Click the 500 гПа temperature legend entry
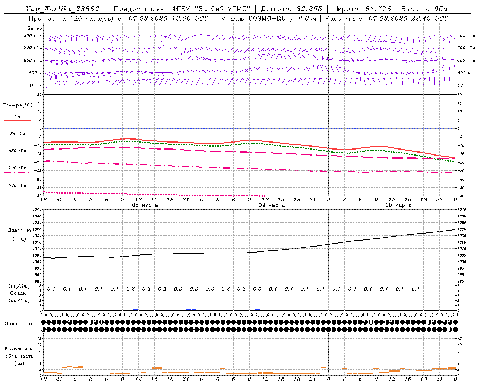Screen dimensions: 477x382 [x=18, y=185]
